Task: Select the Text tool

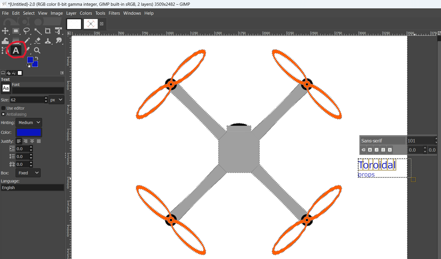Action: [16, 51]
